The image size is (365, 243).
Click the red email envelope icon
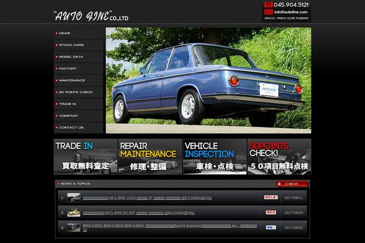(x=268, y=12)
